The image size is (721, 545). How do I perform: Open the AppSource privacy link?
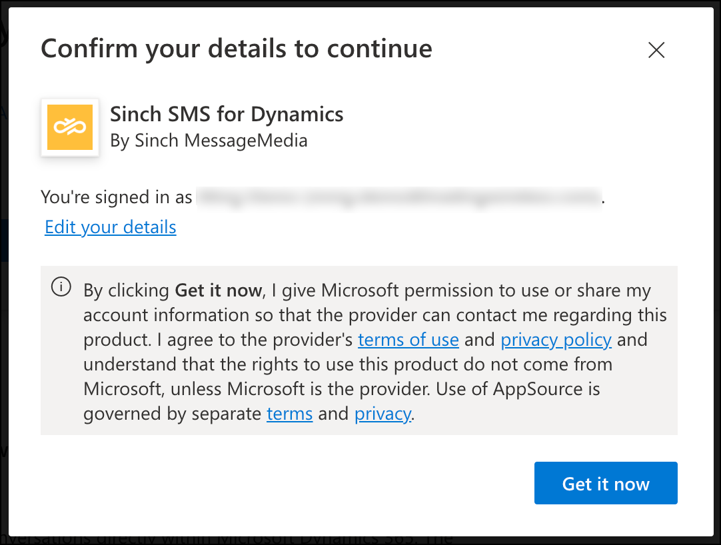click(382, 414)
